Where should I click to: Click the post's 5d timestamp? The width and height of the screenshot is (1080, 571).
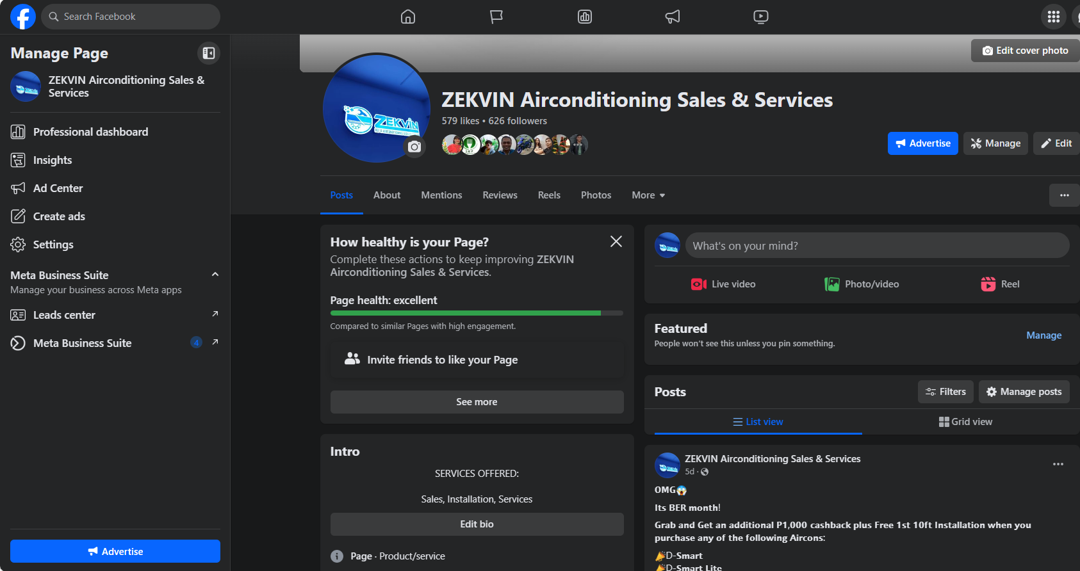[689, 472]
